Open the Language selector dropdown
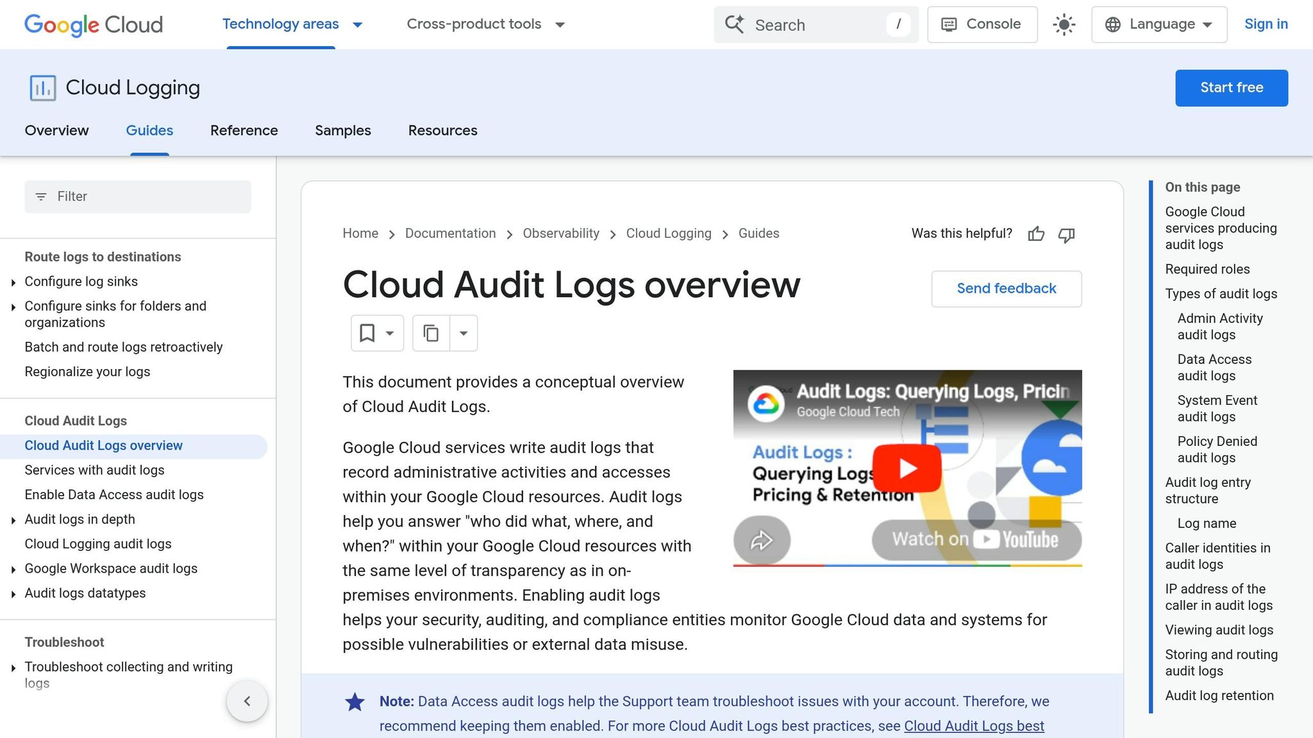 pos(1159,24)
